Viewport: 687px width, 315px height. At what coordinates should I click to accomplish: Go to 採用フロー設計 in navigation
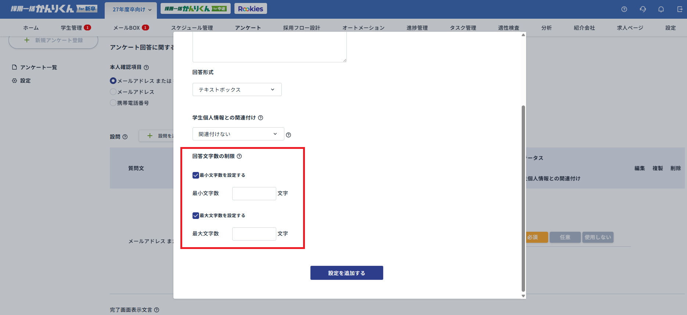pos(301,28)
